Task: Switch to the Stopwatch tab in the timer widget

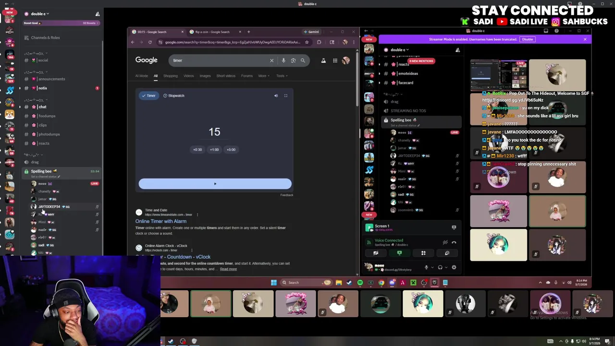Action: tap(174, 96)
